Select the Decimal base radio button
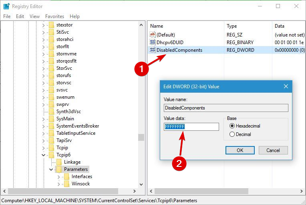 232,134
